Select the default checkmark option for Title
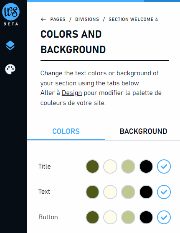The width and height of the screenshot is (180, 233). (x=164, y=166)
